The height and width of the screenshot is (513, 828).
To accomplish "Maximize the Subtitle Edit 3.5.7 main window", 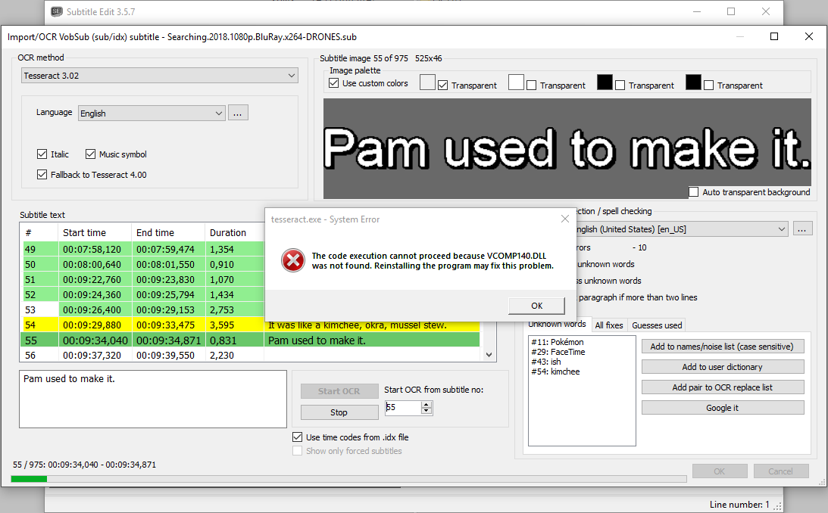I will (731, 11).
